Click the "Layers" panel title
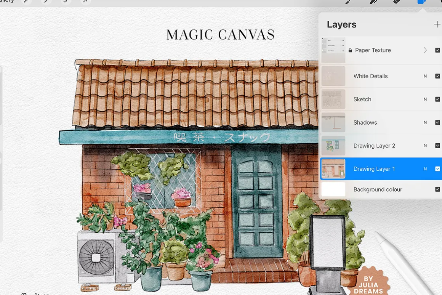This screenshot has height=295, width=442. (x=341, y=24)
